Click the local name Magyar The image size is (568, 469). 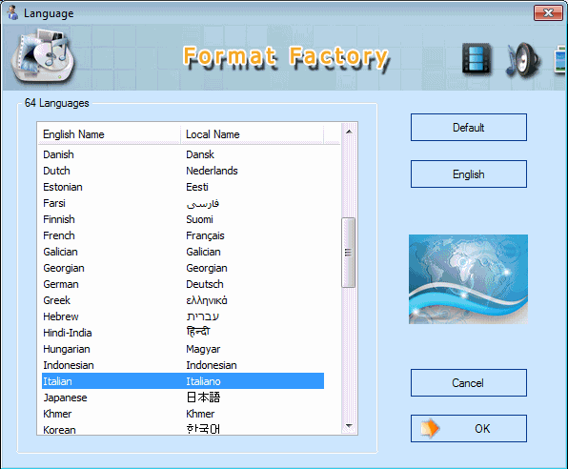pos(203,349)
